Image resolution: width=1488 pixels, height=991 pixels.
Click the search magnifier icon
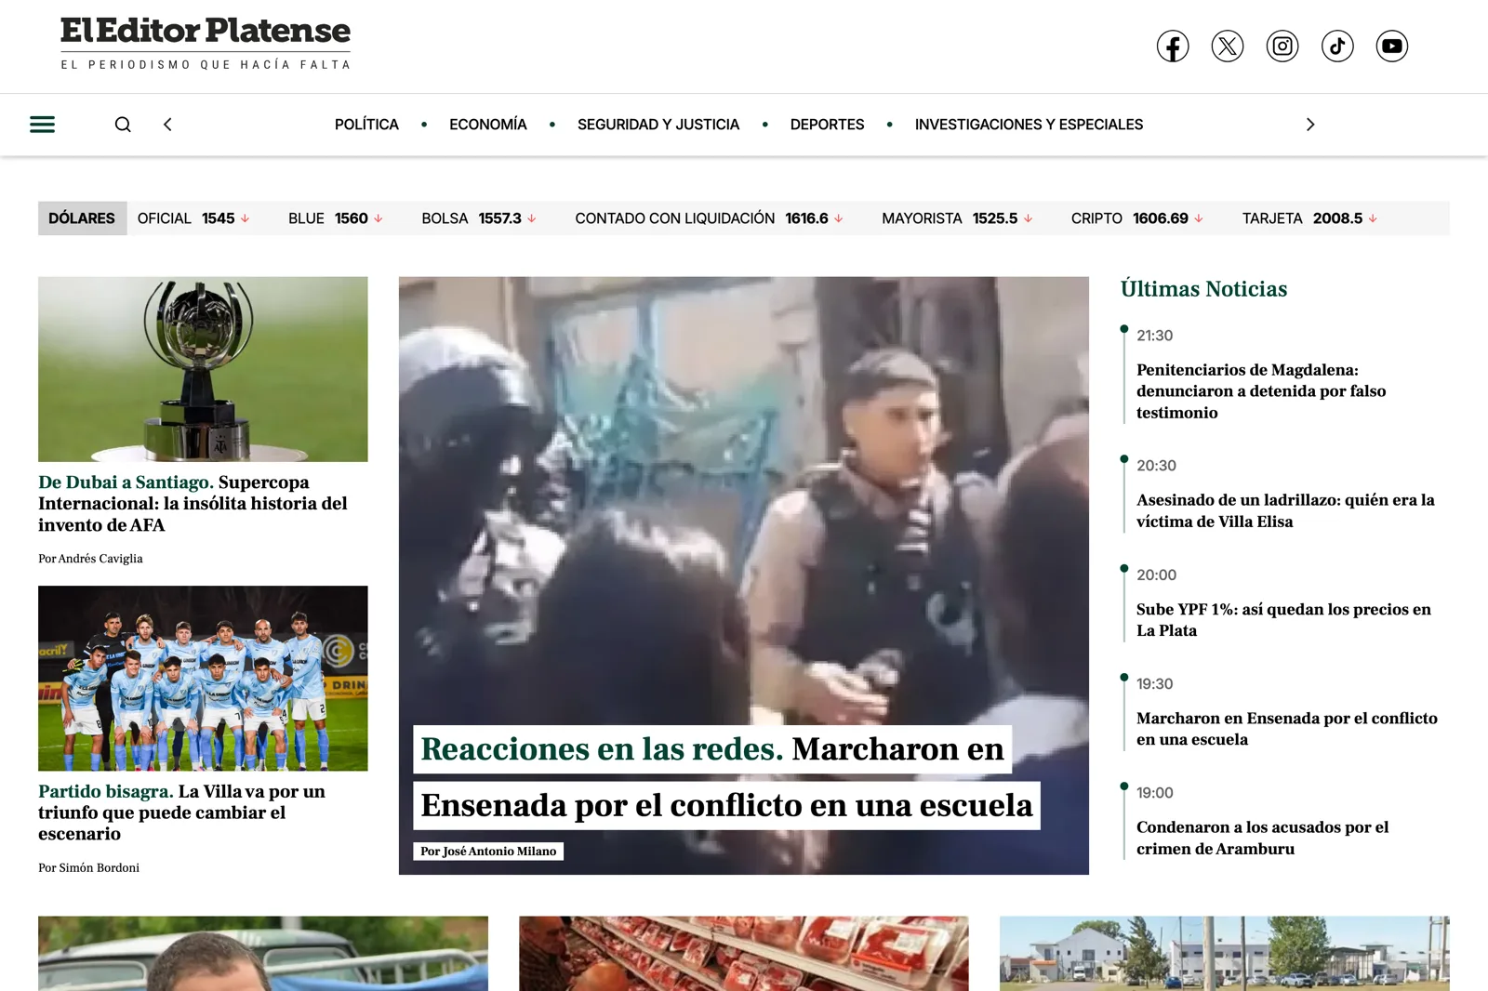pos(123,125)
